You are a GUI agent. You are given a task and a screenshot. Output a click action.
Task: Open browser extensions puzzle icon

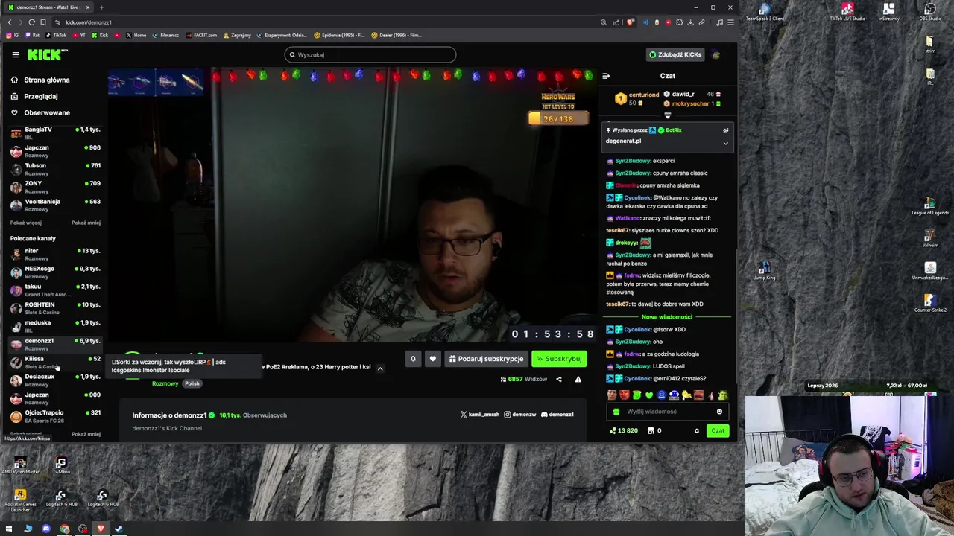679,22
